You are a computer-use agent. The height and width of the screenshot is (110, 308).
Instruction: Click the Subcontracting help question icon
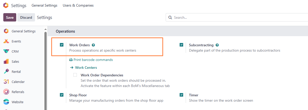pos(217,45)
